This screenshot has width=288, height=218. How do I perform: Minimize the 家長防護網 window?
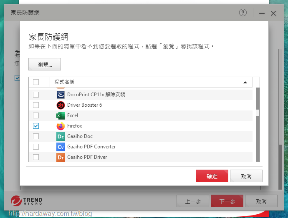262,13
